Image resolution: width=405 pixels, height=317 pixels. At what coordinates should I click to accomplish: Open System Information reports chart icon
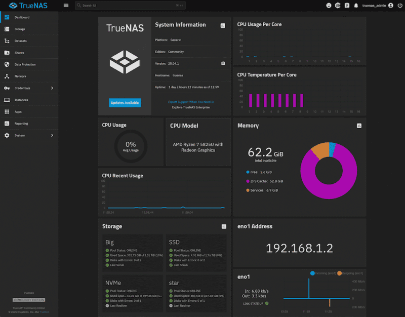223,25
